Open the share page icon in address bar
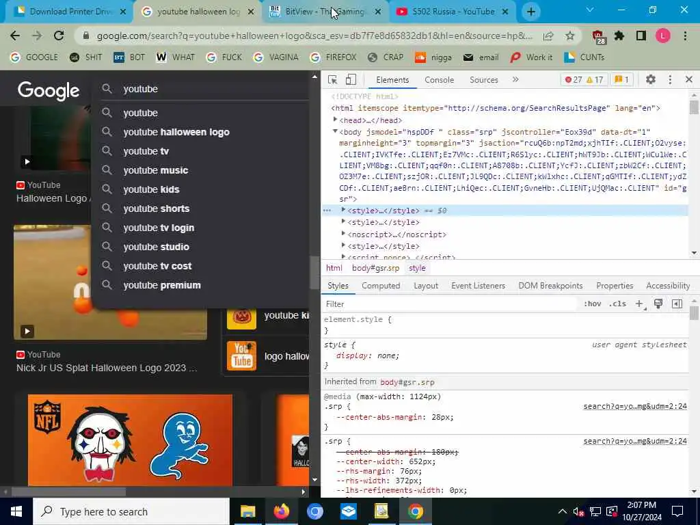This screenshot has width=700, height=525. (548, 36)
